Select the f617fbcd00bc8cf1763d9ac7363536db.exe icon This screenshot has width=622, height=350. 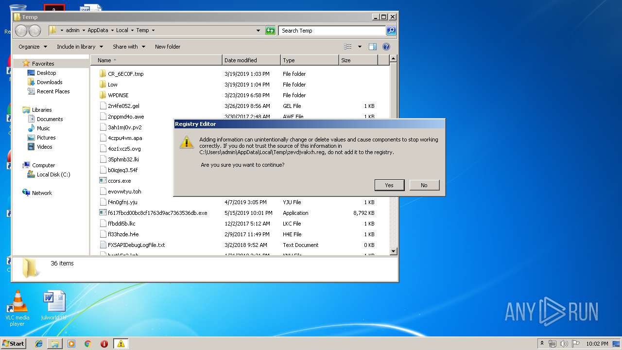(x=103, y=213)
